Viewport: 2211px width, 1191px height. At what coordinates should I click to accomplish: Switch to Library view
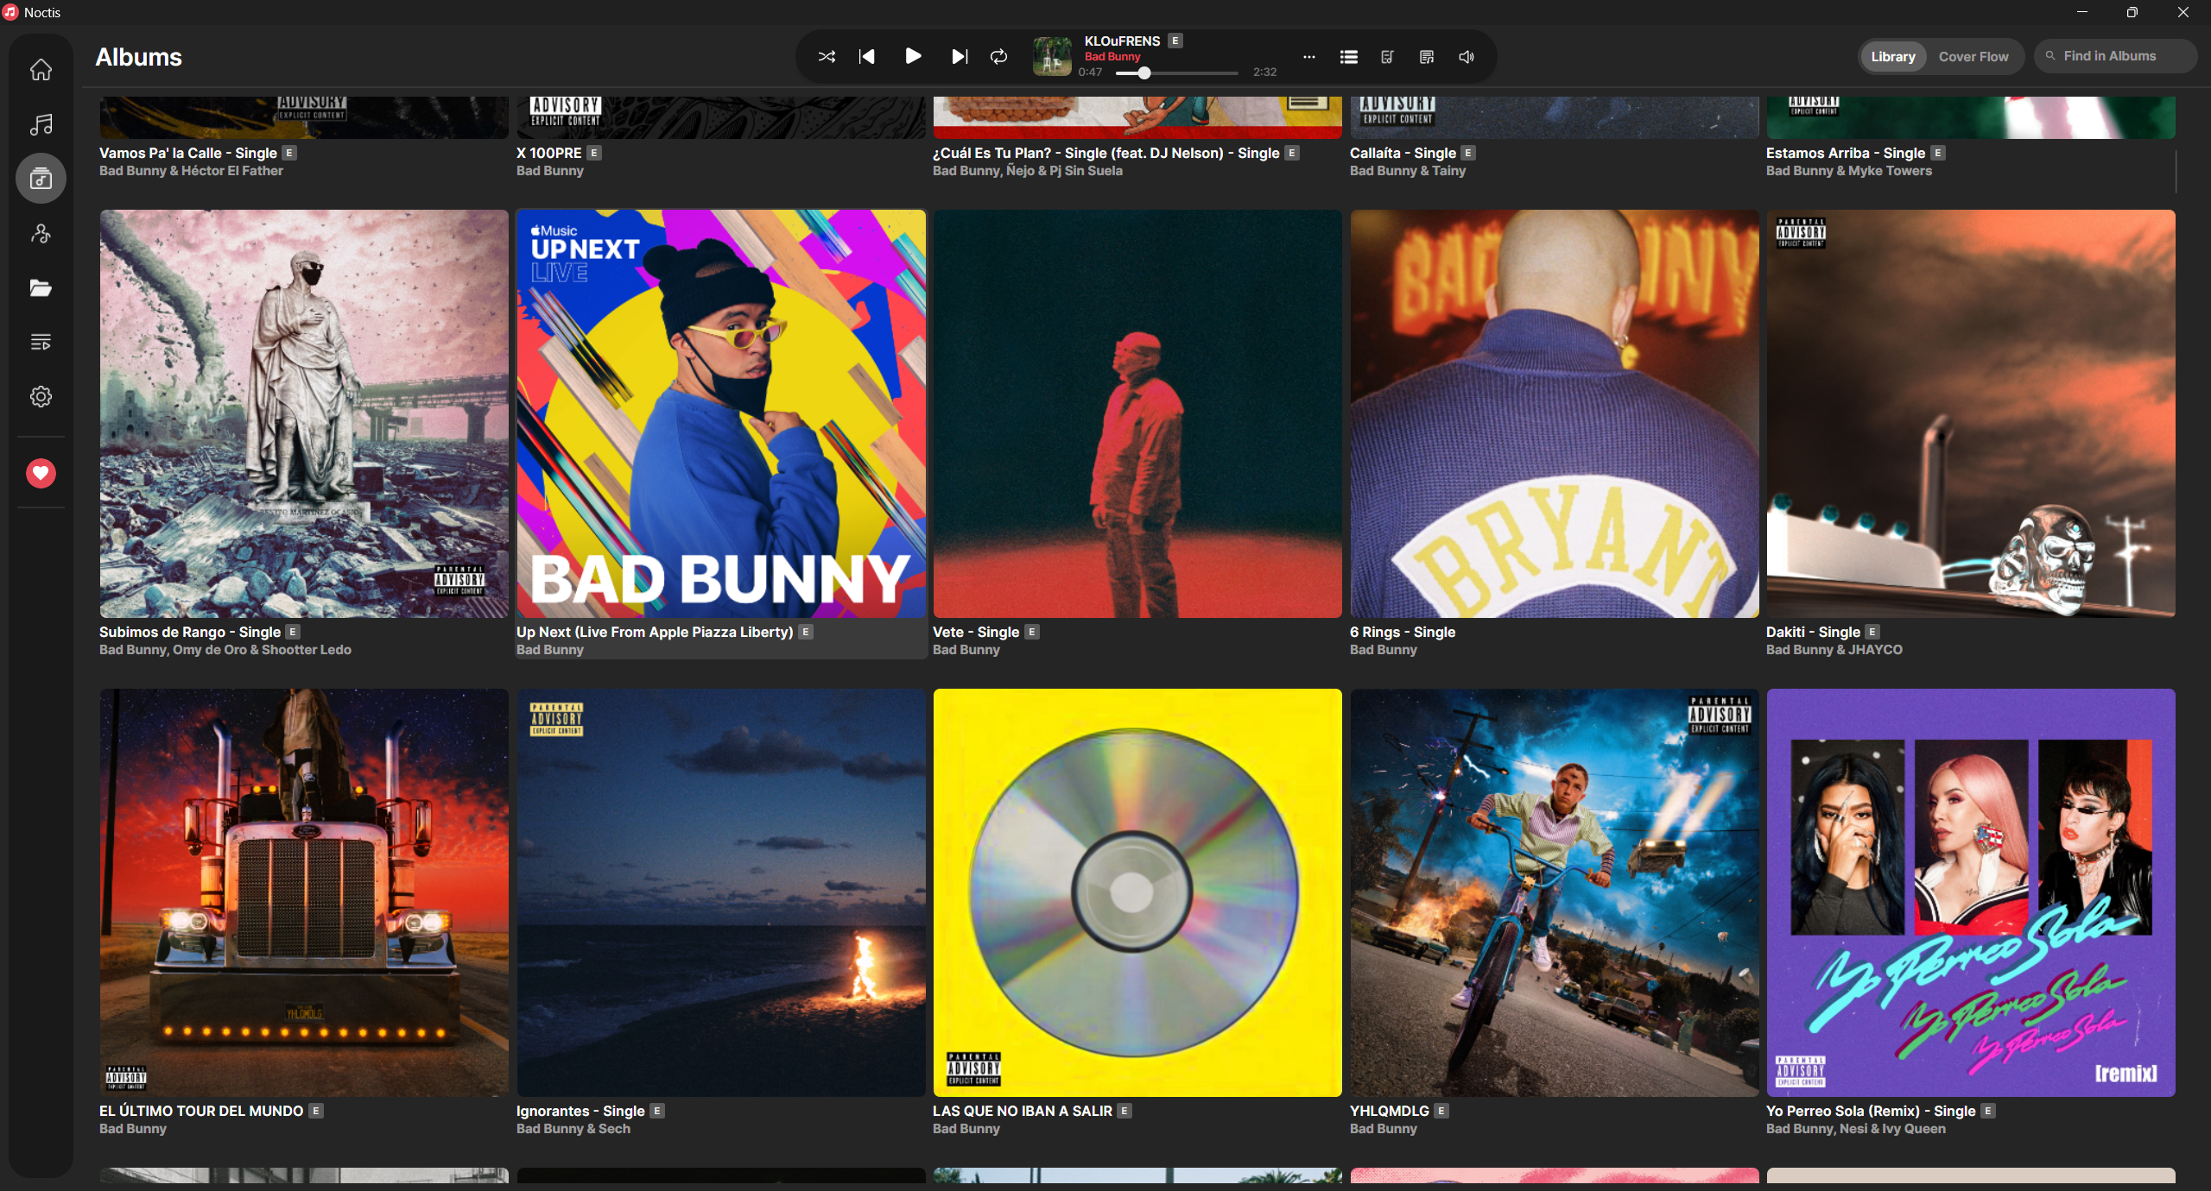click(x=1893, y=57)
